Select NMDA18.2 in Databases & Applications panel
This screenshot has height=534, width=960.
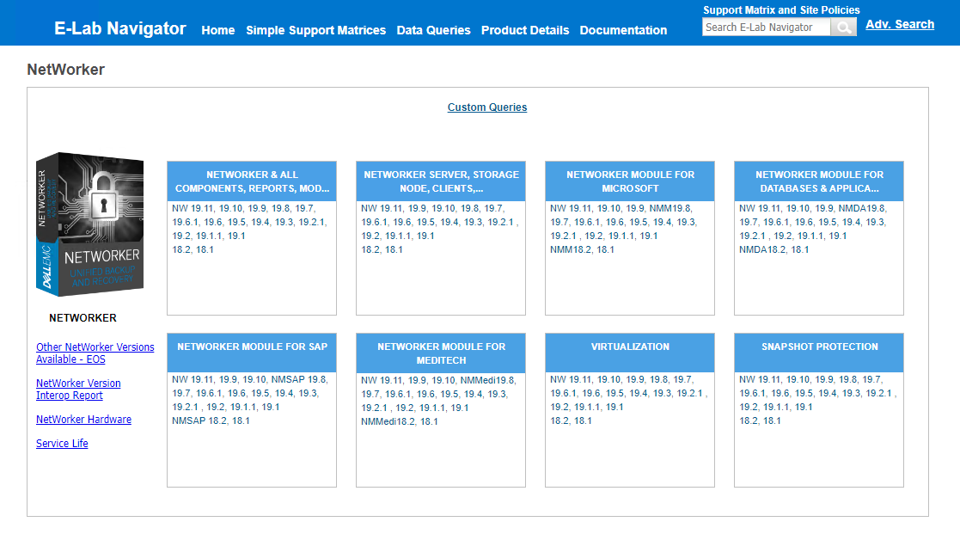click(x=763, y=249)
